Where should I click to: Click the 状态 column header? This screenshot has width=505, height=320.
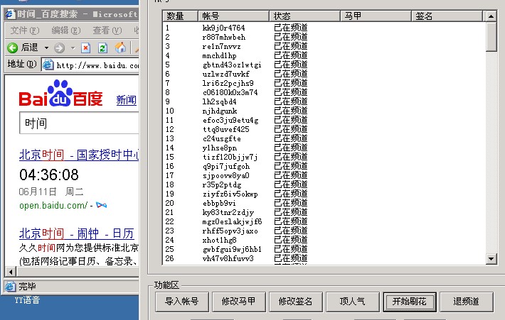[x=304, y=16]
